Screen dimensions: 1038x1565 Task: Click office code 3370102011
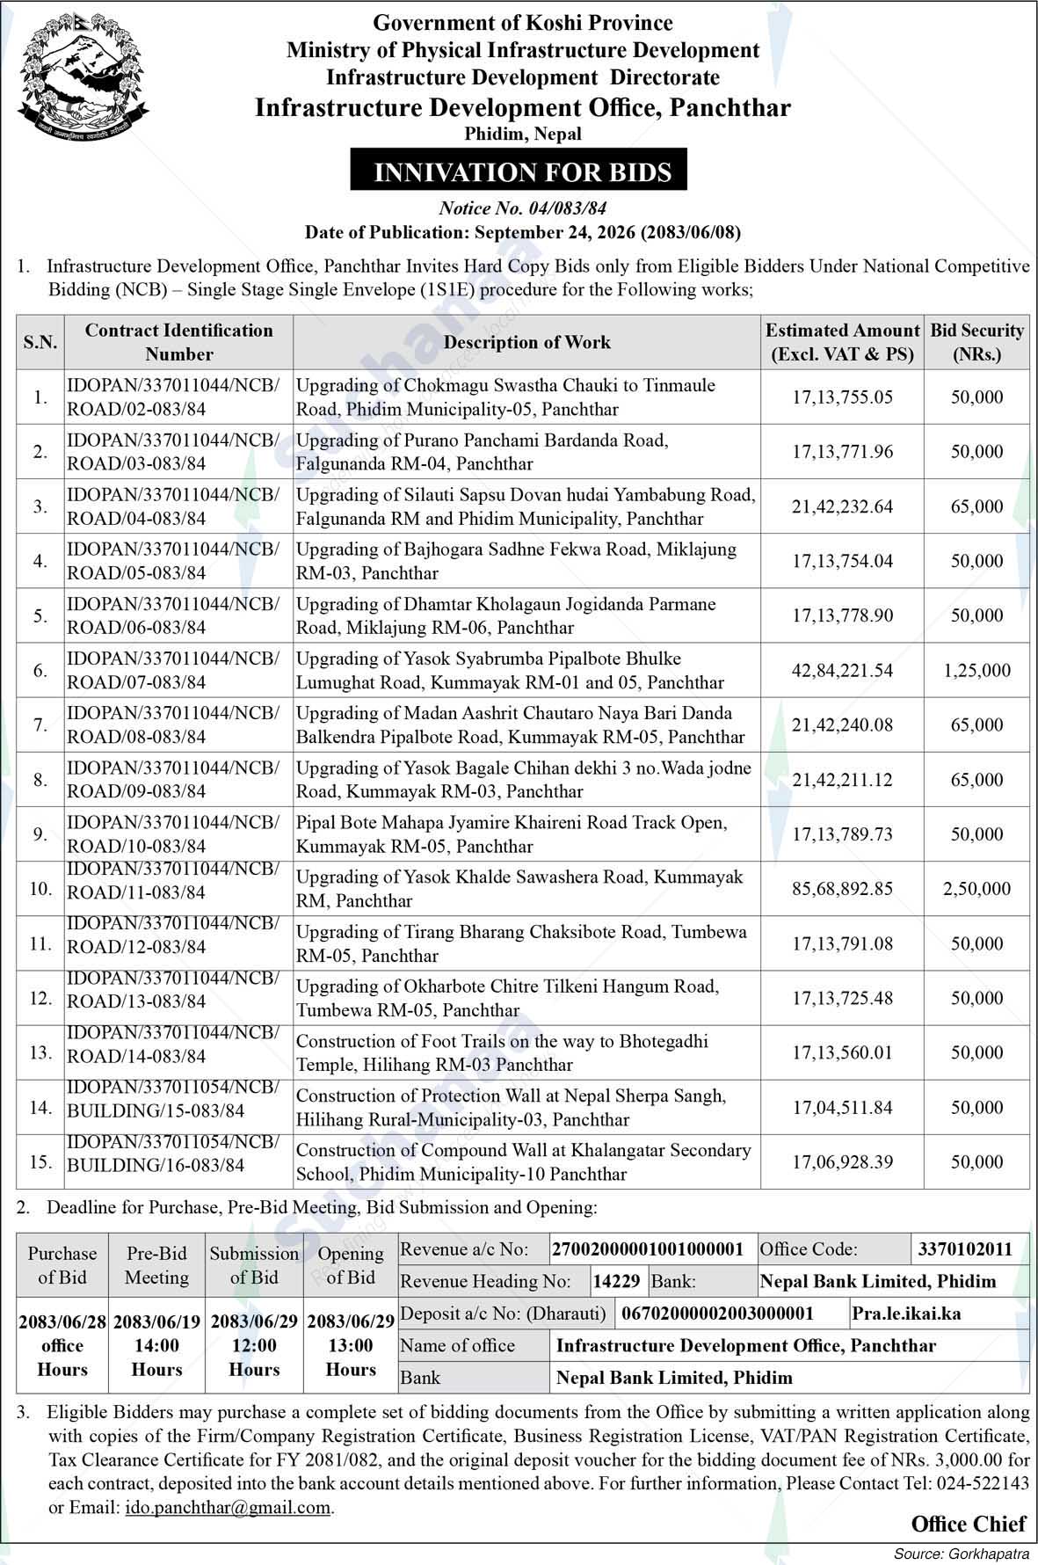click(x=965, y=1249)
